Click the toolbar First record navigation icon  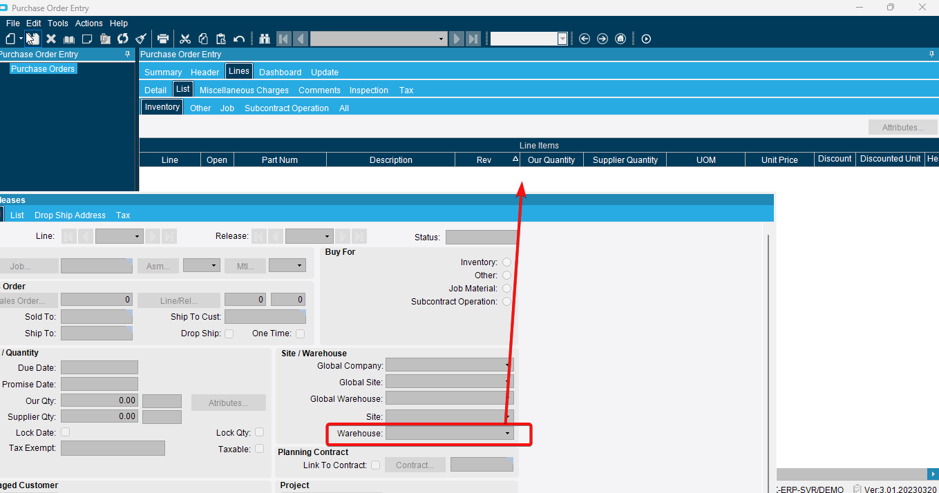pos(283,39)
